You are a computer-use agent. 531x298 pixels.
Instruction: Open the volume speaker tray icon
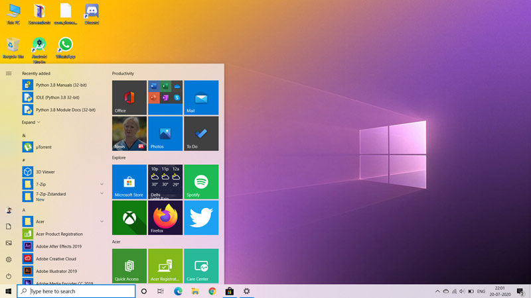(x=463, y=291)
